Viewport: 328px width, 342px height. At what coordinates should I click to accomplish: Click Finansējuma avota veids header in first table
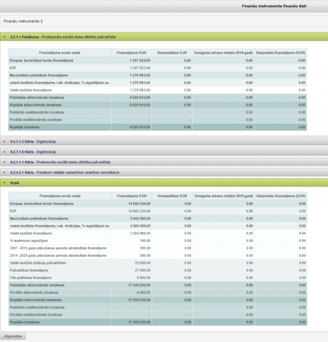59,53
